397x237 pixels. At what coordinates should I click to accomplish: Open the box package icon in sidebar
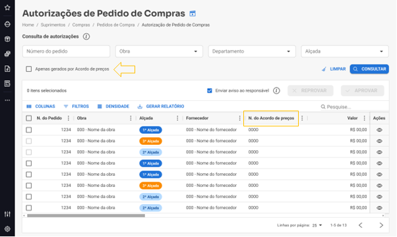pos(7,39)
